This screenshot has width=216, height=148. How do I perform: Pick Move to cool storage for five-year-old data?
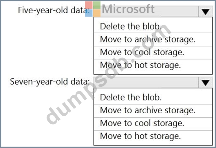[x=142, y=52]
